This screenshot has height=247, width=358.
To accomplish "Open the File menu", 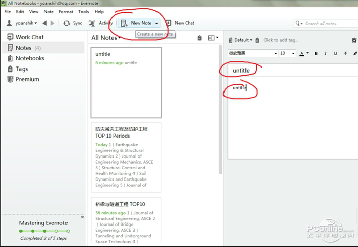I will (8, 12).
